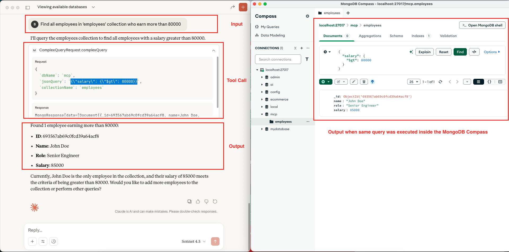509x252 pixels.
Task: Click the AI sparkle generate query icon
Action: 411,52
